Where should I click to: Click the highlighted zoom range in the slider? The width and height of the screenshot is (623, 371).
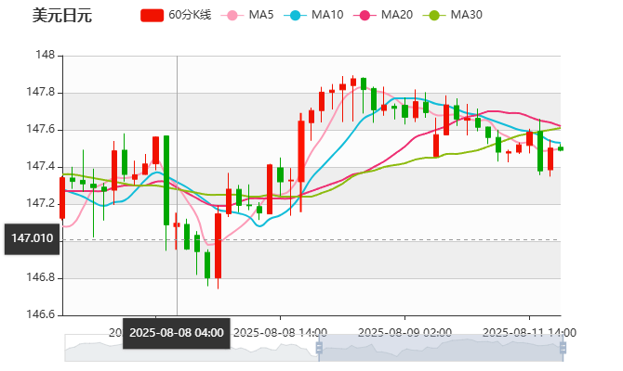441,348
